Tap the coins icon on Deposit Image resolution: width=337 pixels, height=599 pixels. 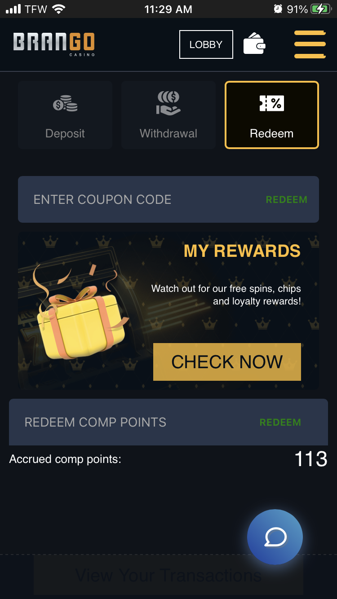click(65, 103)
